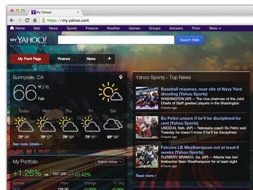The width and height of the screenshot is (253, 190).
Task: Click the weather location pin icon
Action: [x=121, y=77]
